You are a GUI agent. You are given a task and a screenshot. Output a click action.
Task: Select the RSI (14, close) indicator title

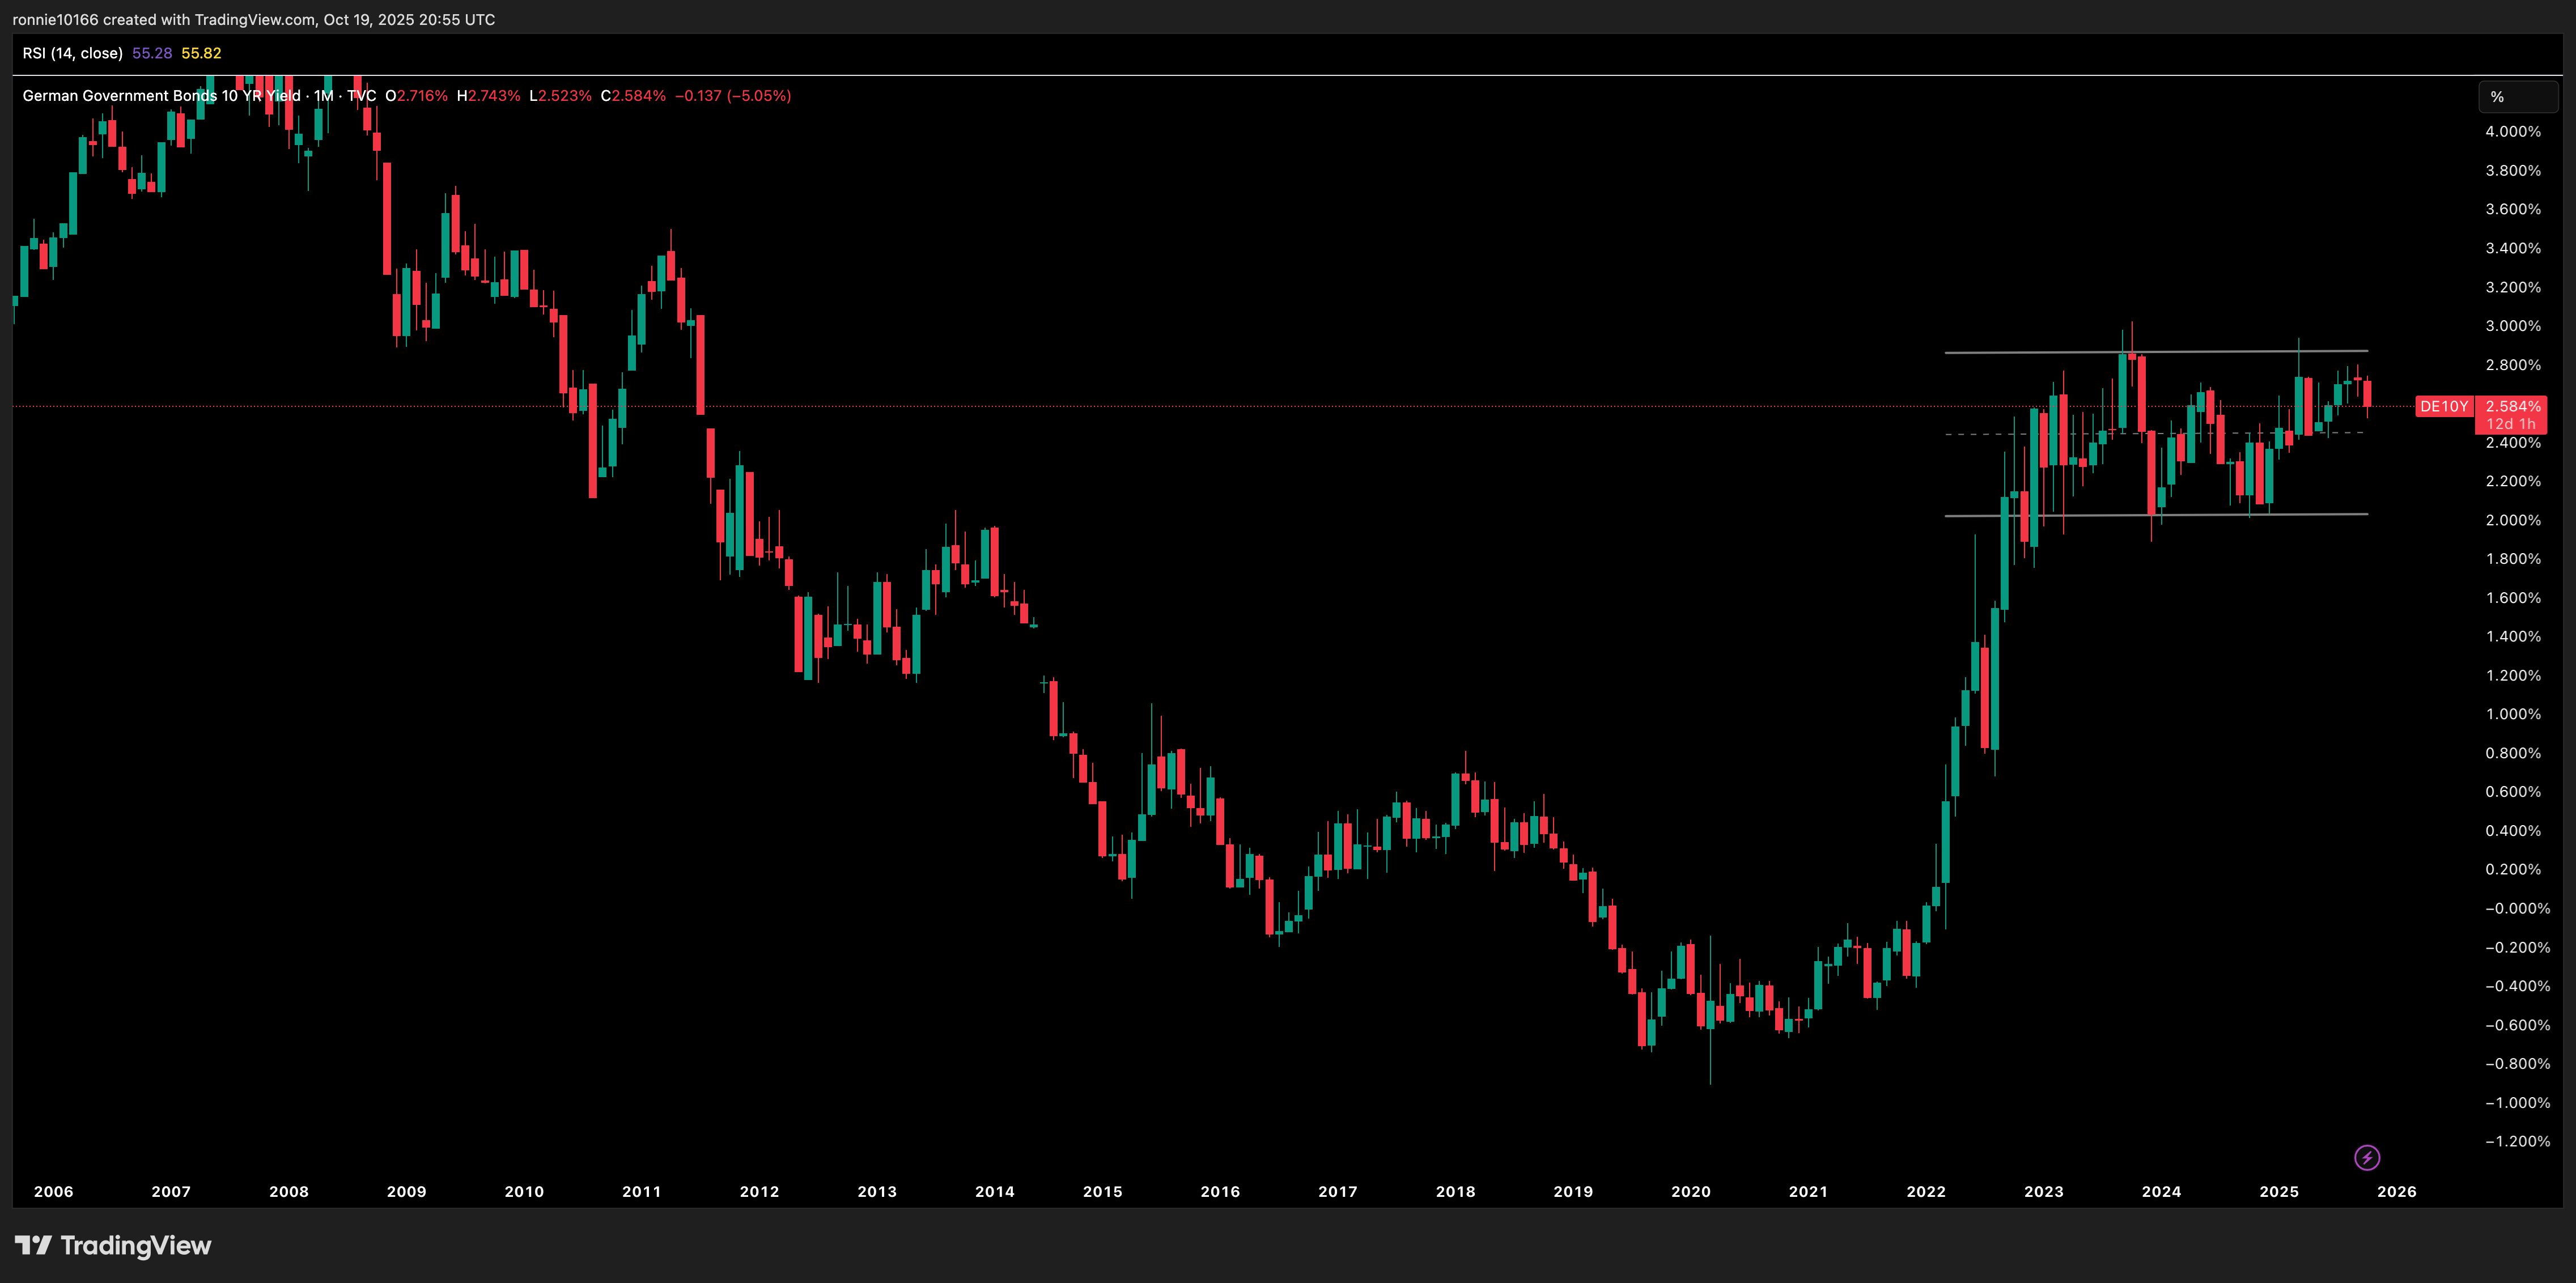coord(72,53)
